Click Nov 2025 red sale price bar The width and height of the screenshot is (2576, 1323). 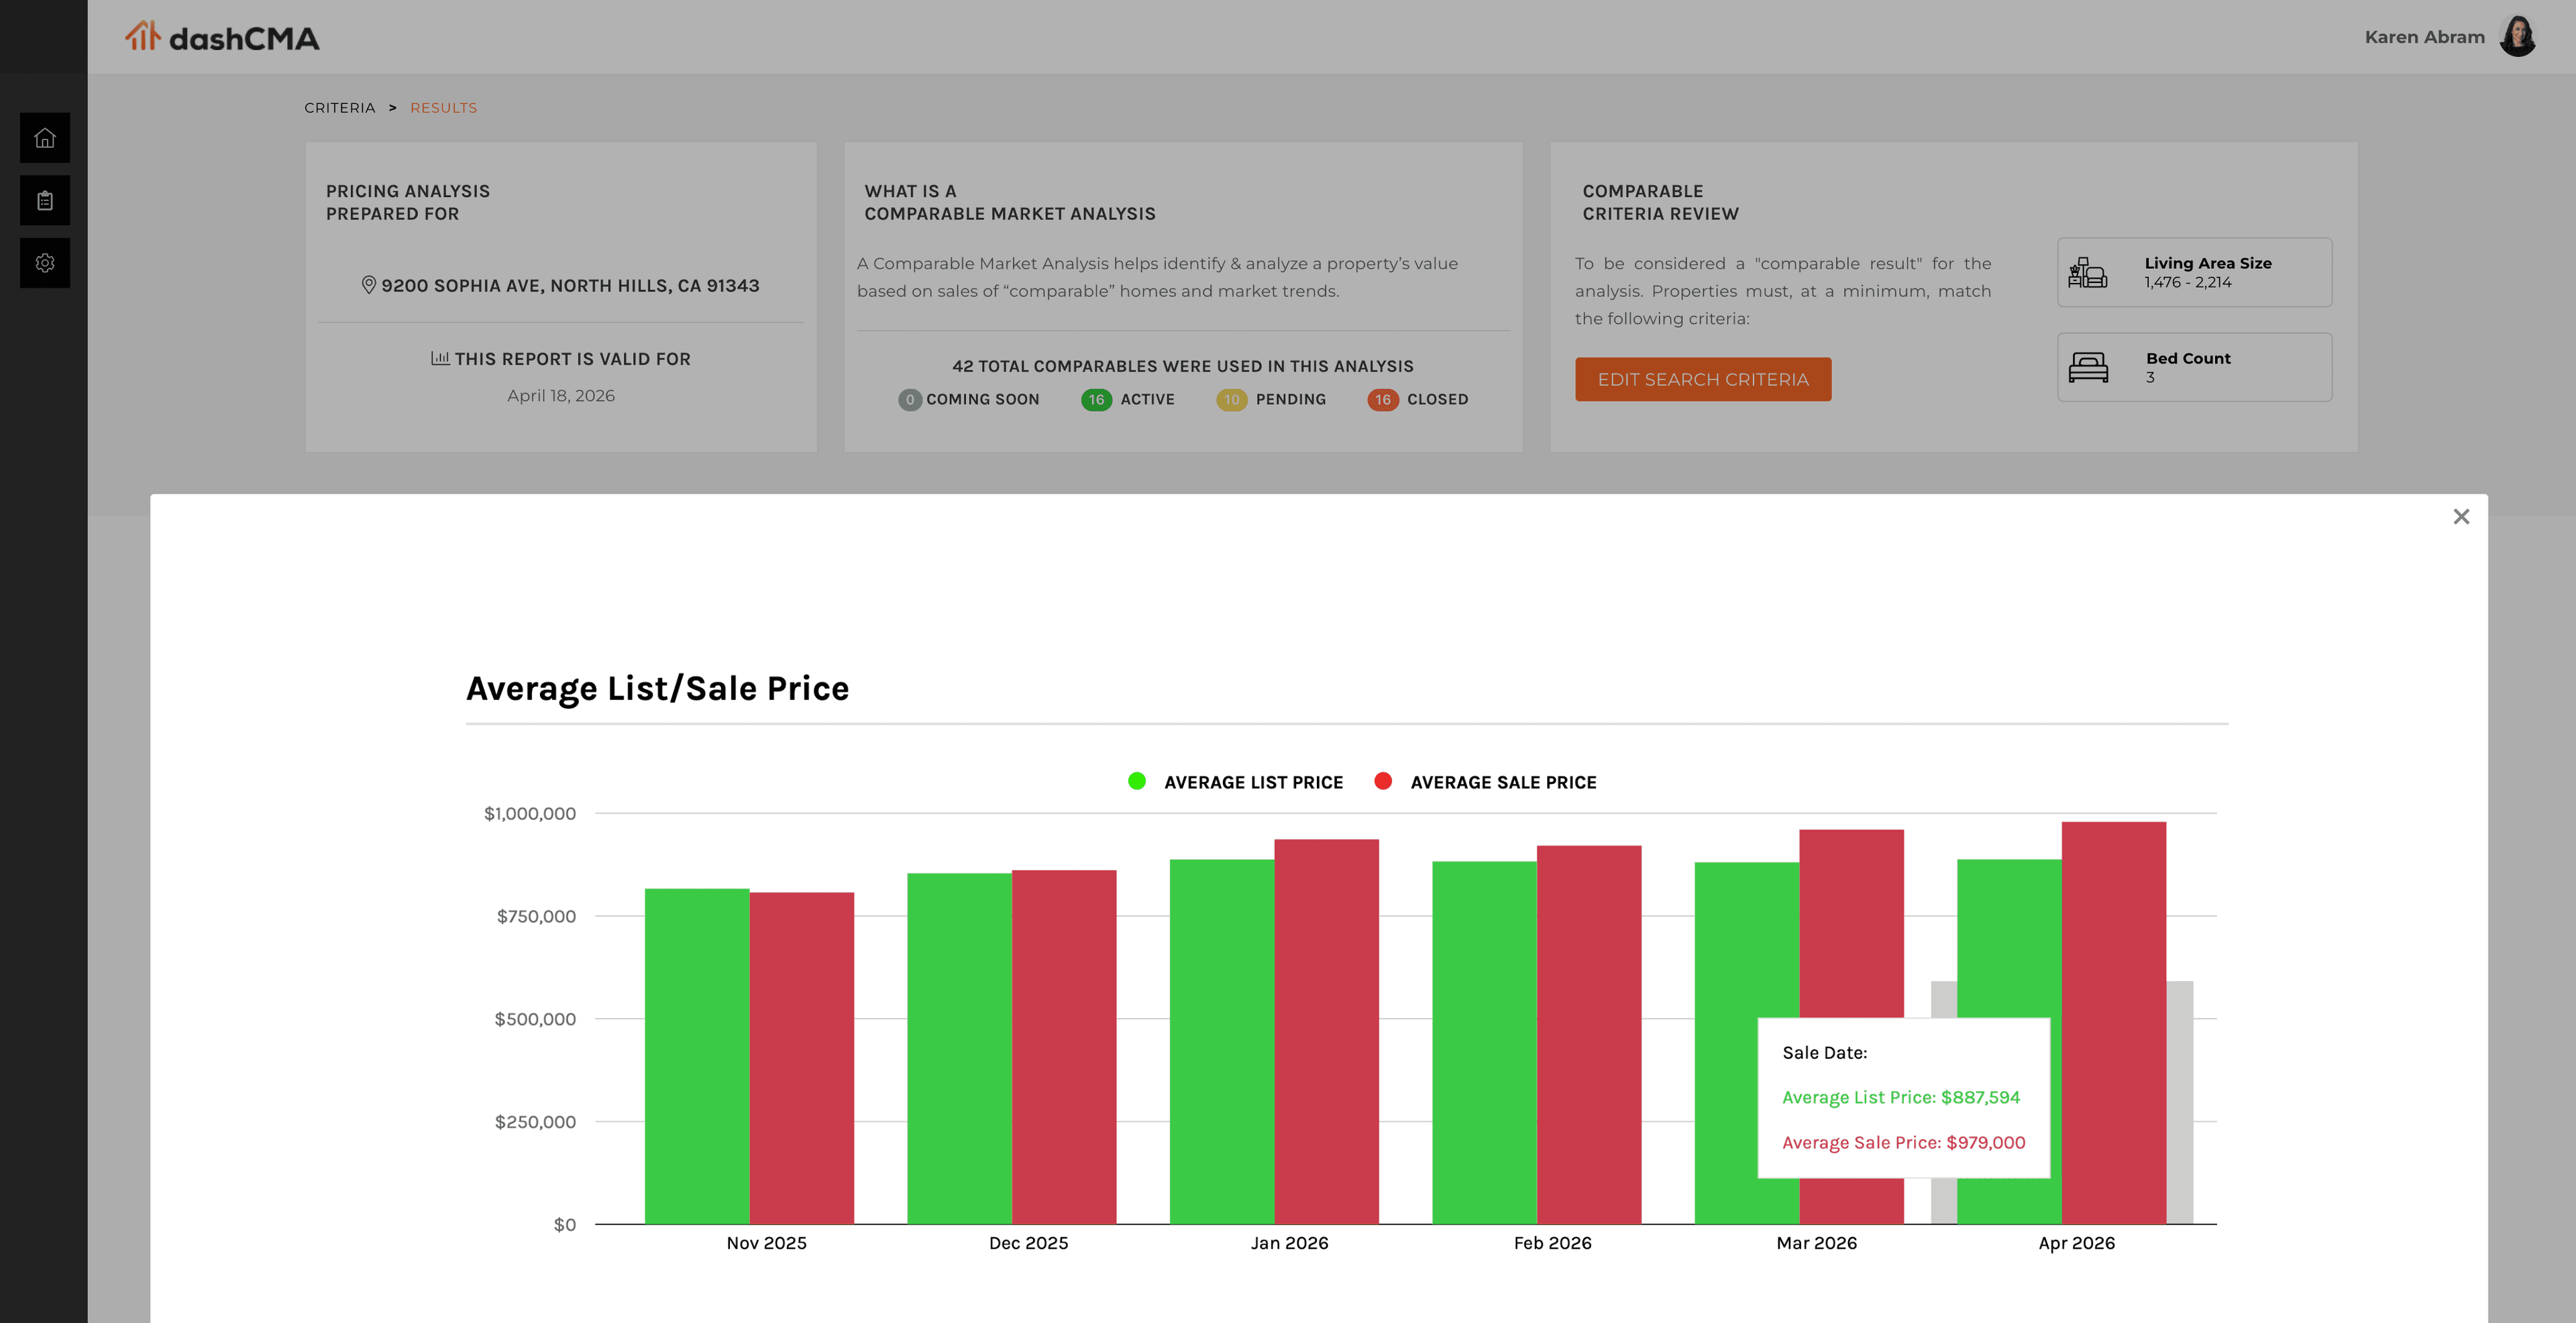click(x=802, y=1058)
